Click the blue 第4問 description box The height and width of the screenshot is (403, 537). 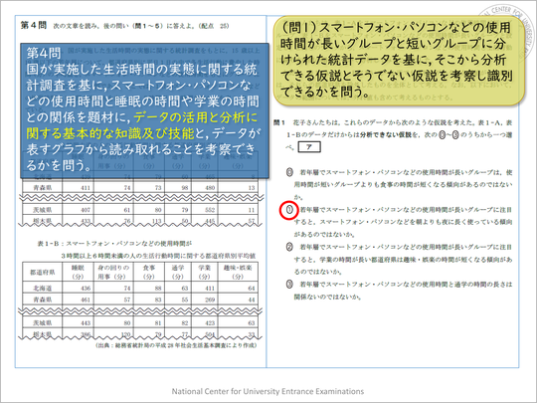[x=144, y=110]
